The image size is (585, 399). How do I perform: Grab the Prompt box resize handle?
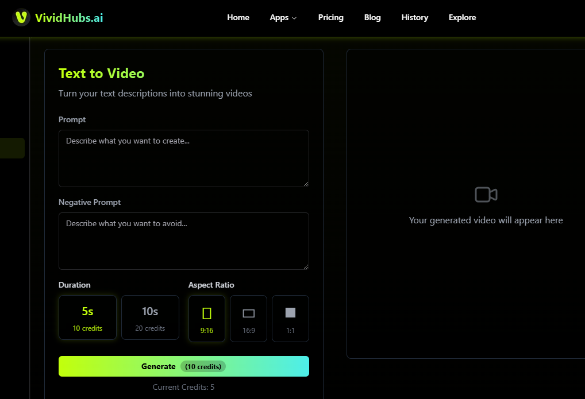pos(306,184)
